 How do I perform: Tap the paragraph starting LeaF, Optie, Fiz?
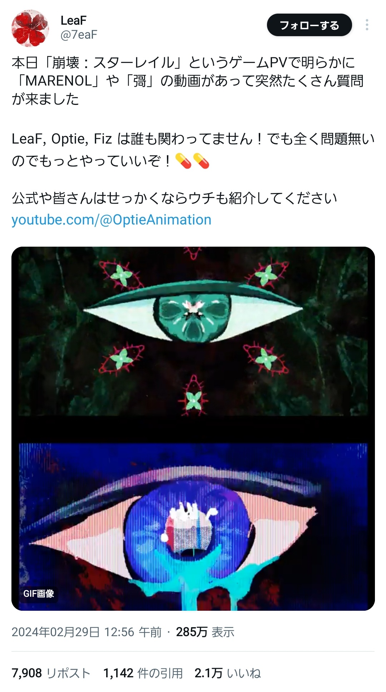pyautogui.click(x=193, y=150)
